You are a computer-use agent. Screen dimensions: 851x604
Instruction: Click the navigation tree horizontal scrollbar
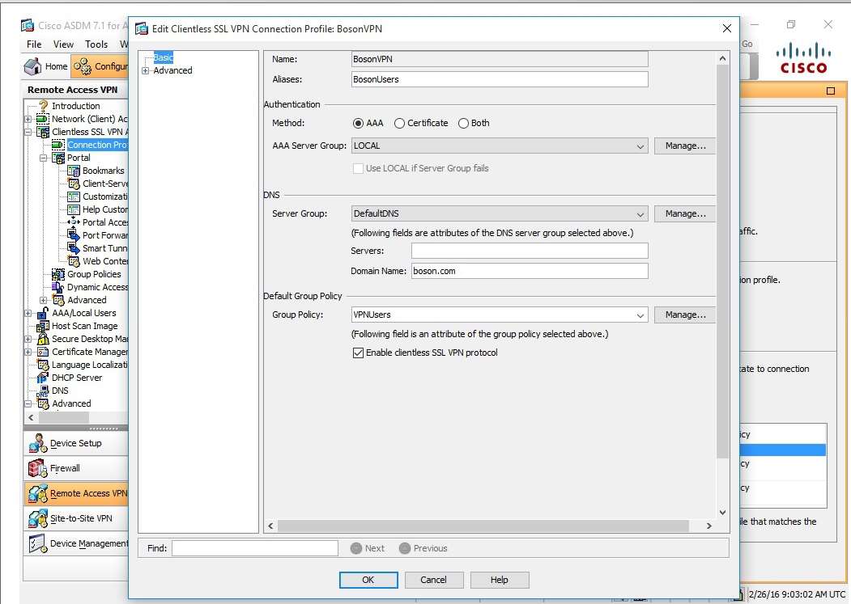[x=63, y=417]
